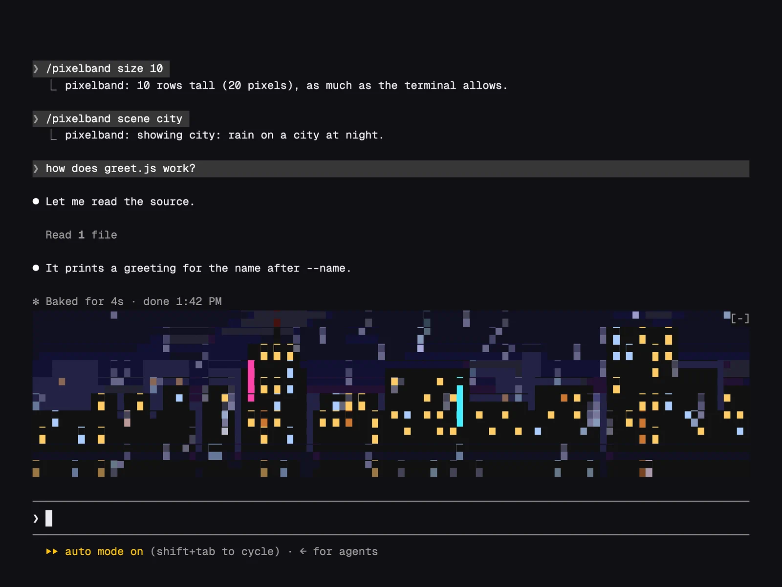Click the cyan neon sign in the city scene
Screen dimensions: 782x587
[x=460, y=406]
